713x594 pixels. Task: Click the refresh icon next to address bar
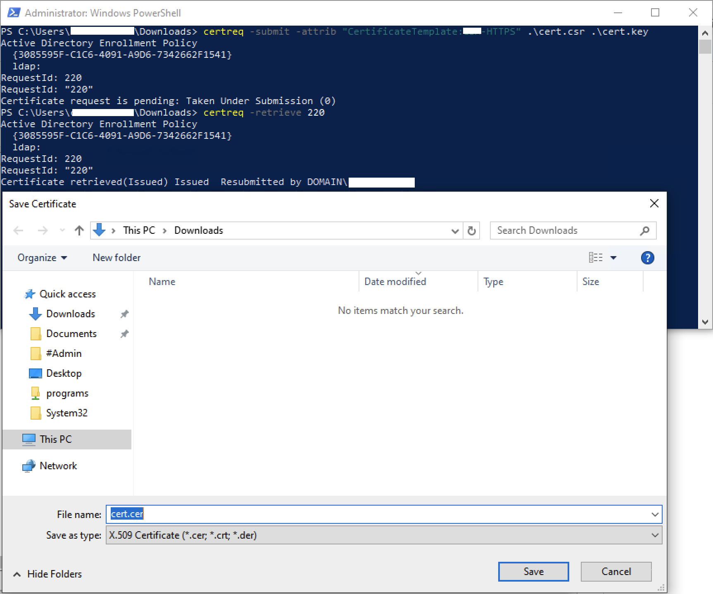472,230
